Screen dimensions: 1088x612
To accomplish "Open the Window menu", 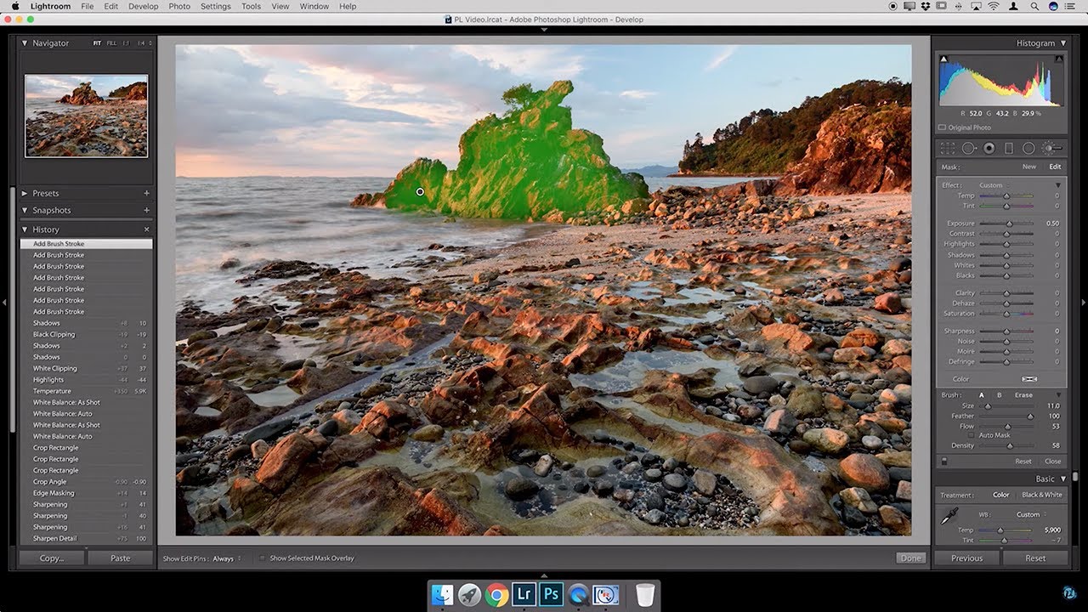I will [x=314, y=6].
